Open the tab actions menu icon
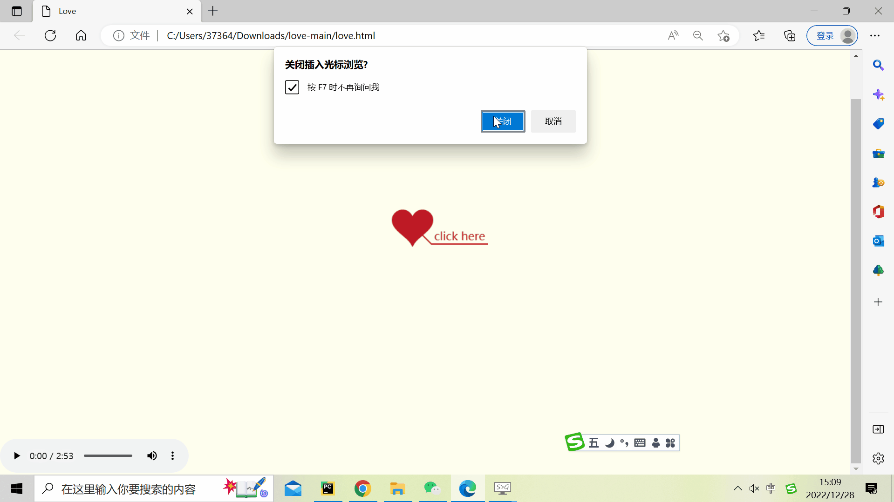Viewport: 894px width, 502px height. 17,11
